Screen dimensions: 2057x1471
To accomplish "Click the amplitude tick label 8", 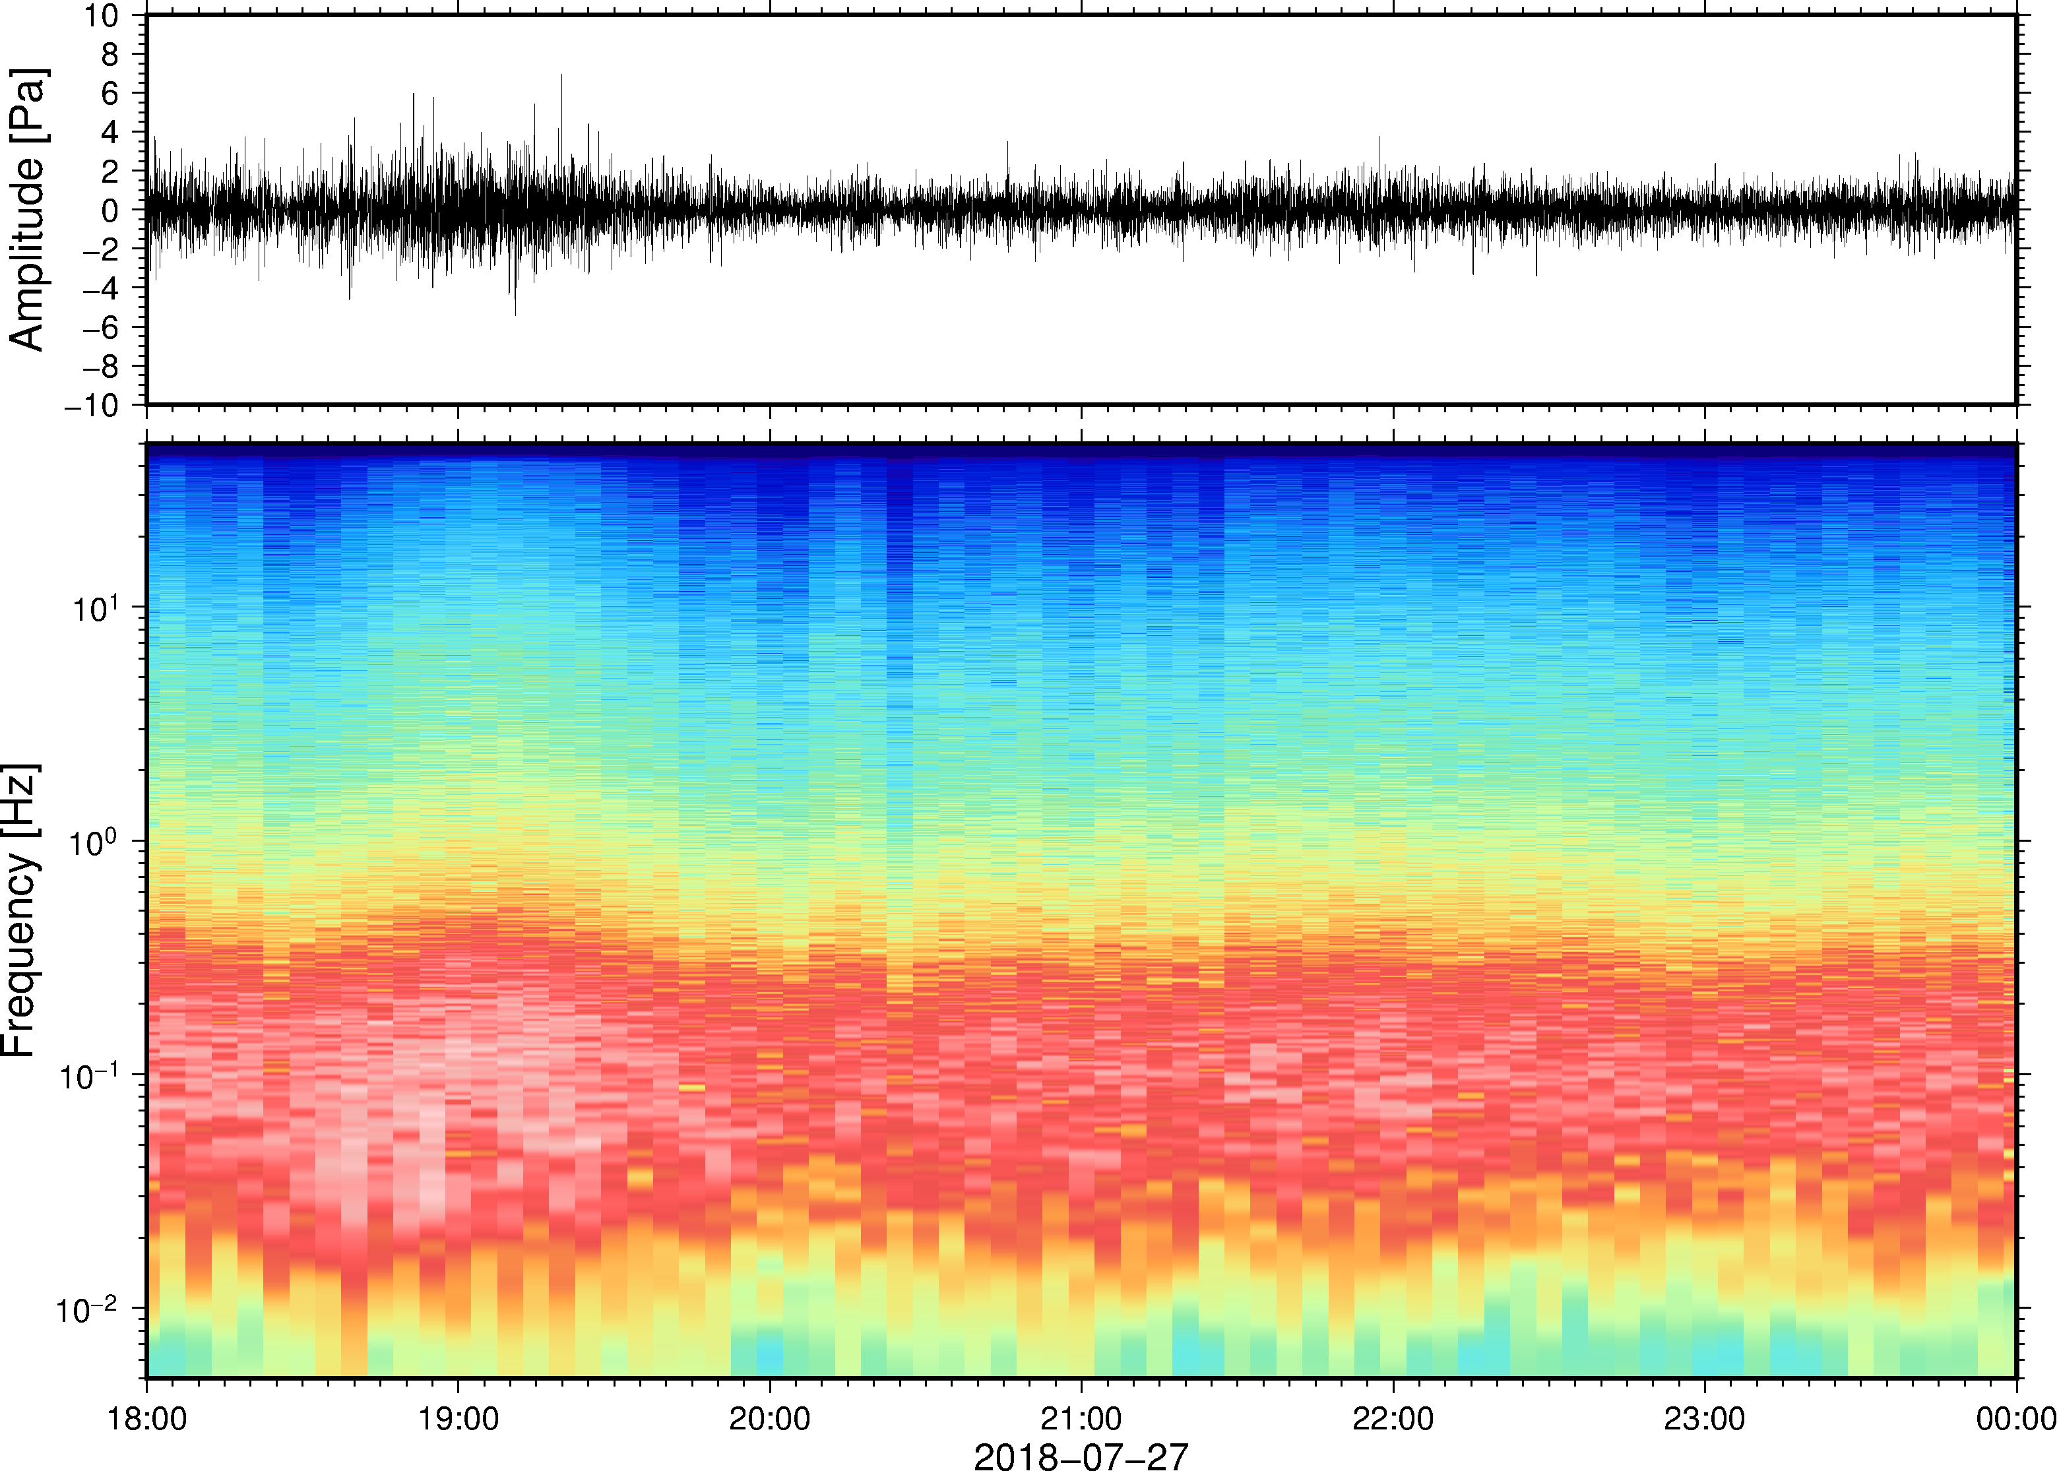I will point(111,54).
